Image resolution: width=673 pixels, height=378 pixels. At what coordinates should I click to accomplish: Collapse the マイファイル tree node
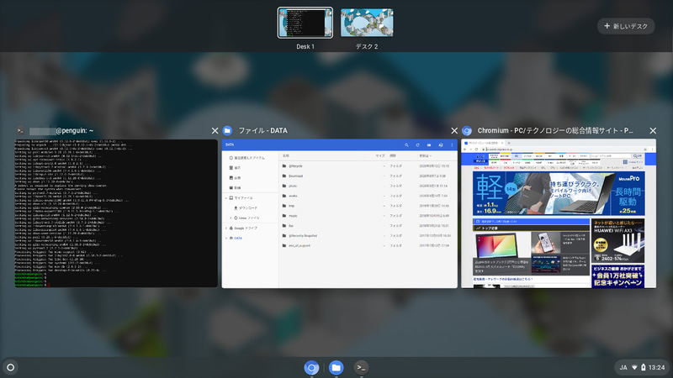(226, 198)
